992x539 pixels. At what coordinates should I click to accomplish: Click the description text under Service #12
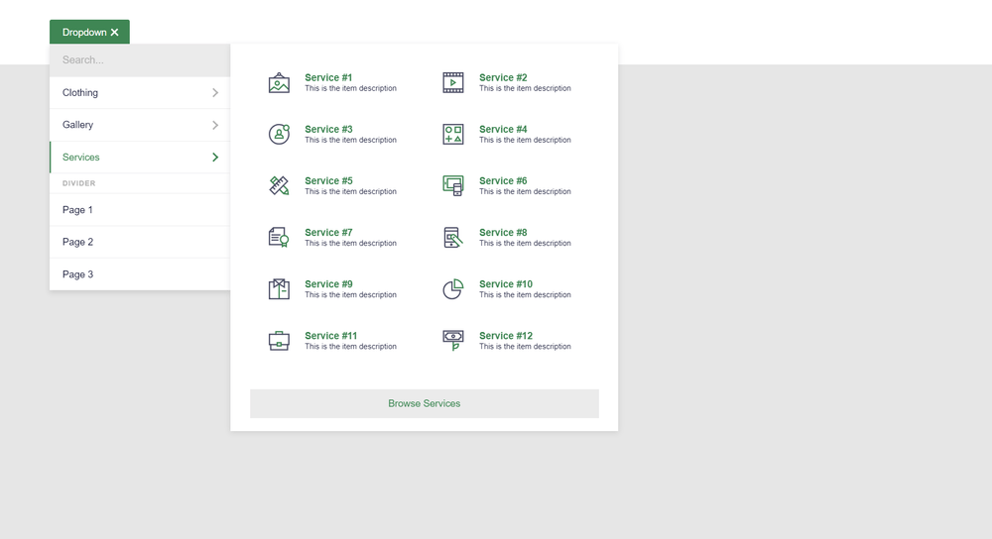pos(525,346)
